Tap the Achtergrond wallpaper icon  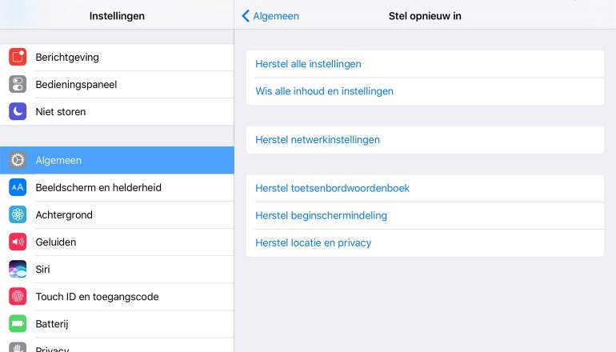pyautogui.click(x=18, y=214)
